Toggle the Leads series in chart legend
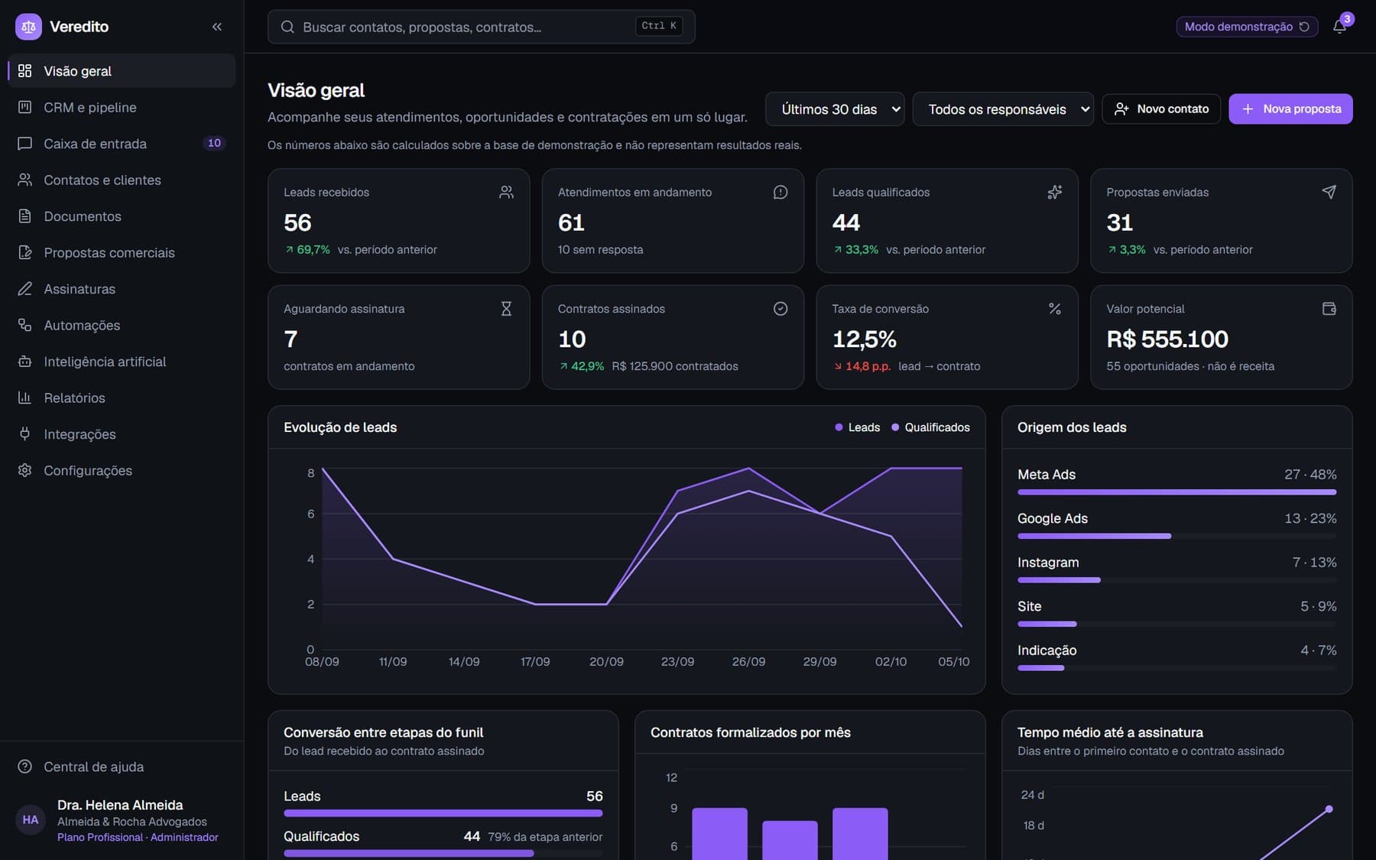This screenshot has height=860, width=1376. [x=858, y=427]
